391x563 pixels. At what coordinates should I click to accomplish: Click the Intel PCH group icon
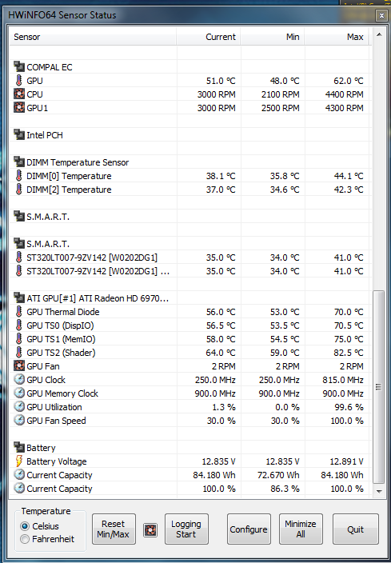pos(19,134)
